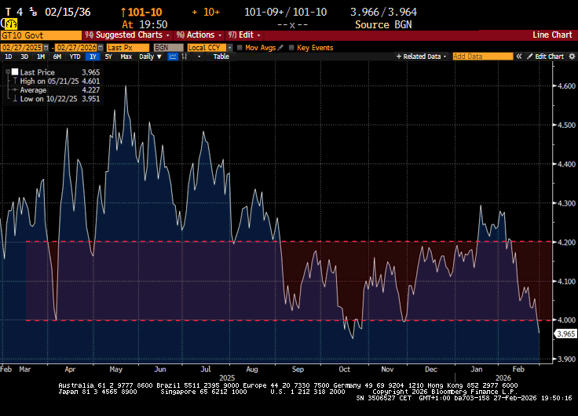This screenshot has width=578, height=416.
Task: Enable the Mov Avgs checkbox
Action: pyautogui.click(x=241, y=47)
